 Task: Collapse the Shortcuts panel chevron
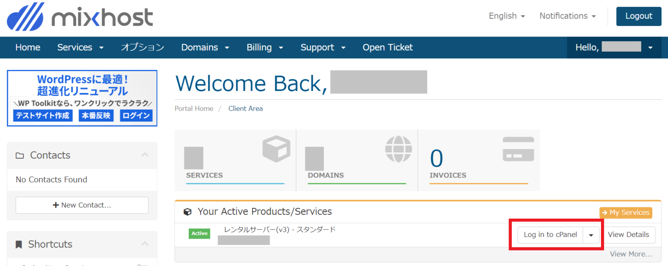145,244
